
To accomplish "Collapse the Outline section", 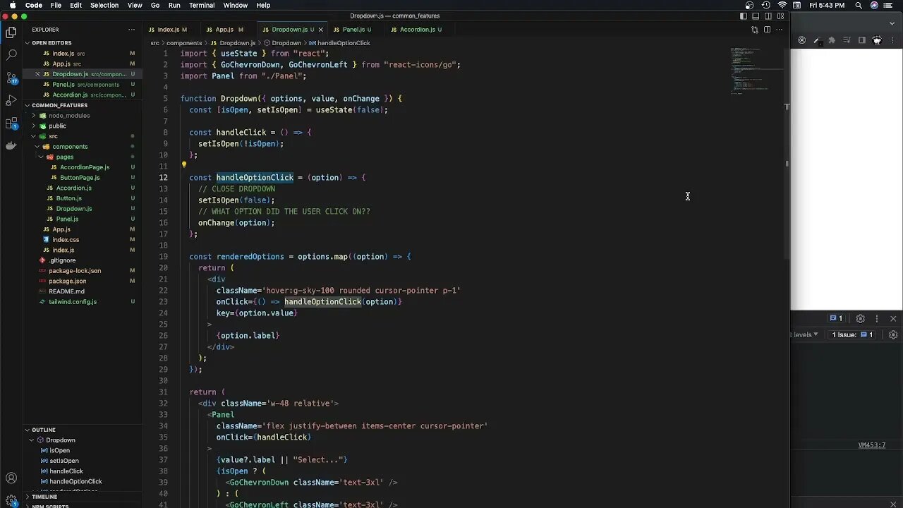I will tap(27, 430).
